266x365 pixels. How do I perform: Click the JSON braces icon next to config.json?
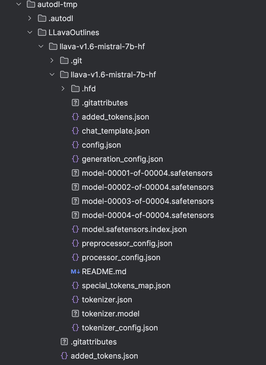75,145
